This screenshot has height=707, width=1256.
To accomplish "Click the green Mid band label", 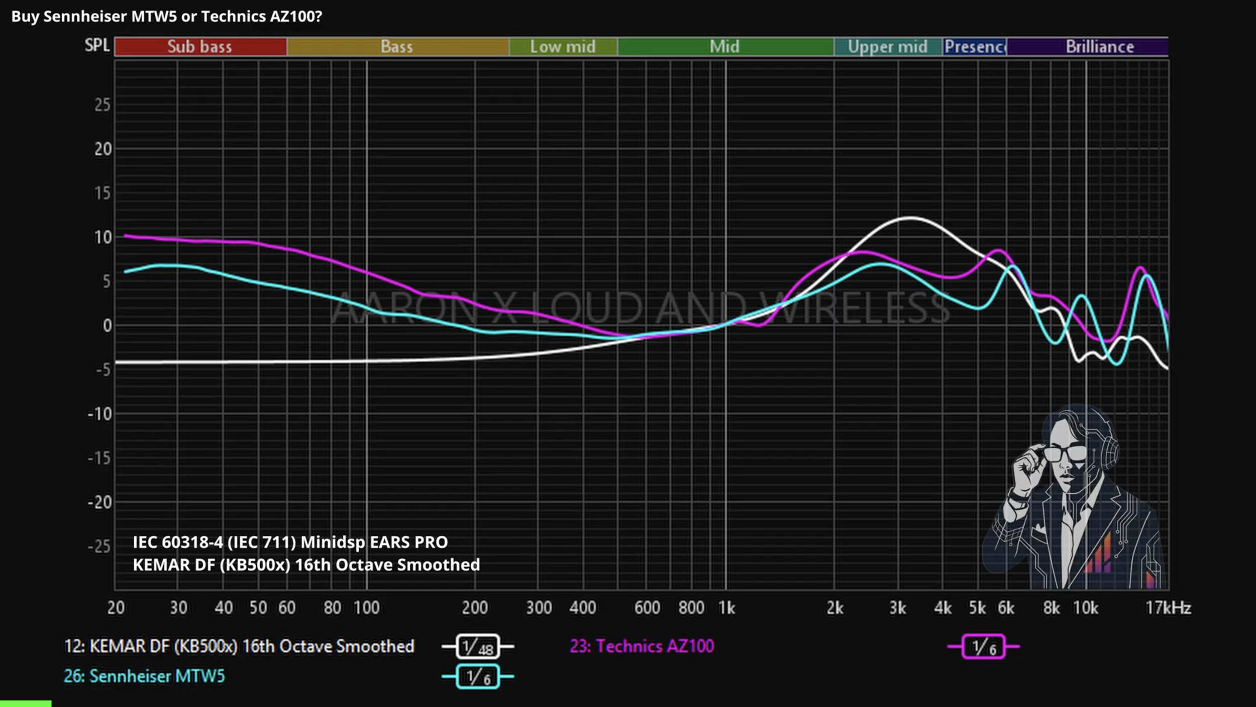I will click(725, 47).
